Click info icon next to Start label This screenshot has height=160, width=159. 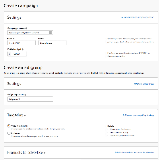tap(14, 39)
